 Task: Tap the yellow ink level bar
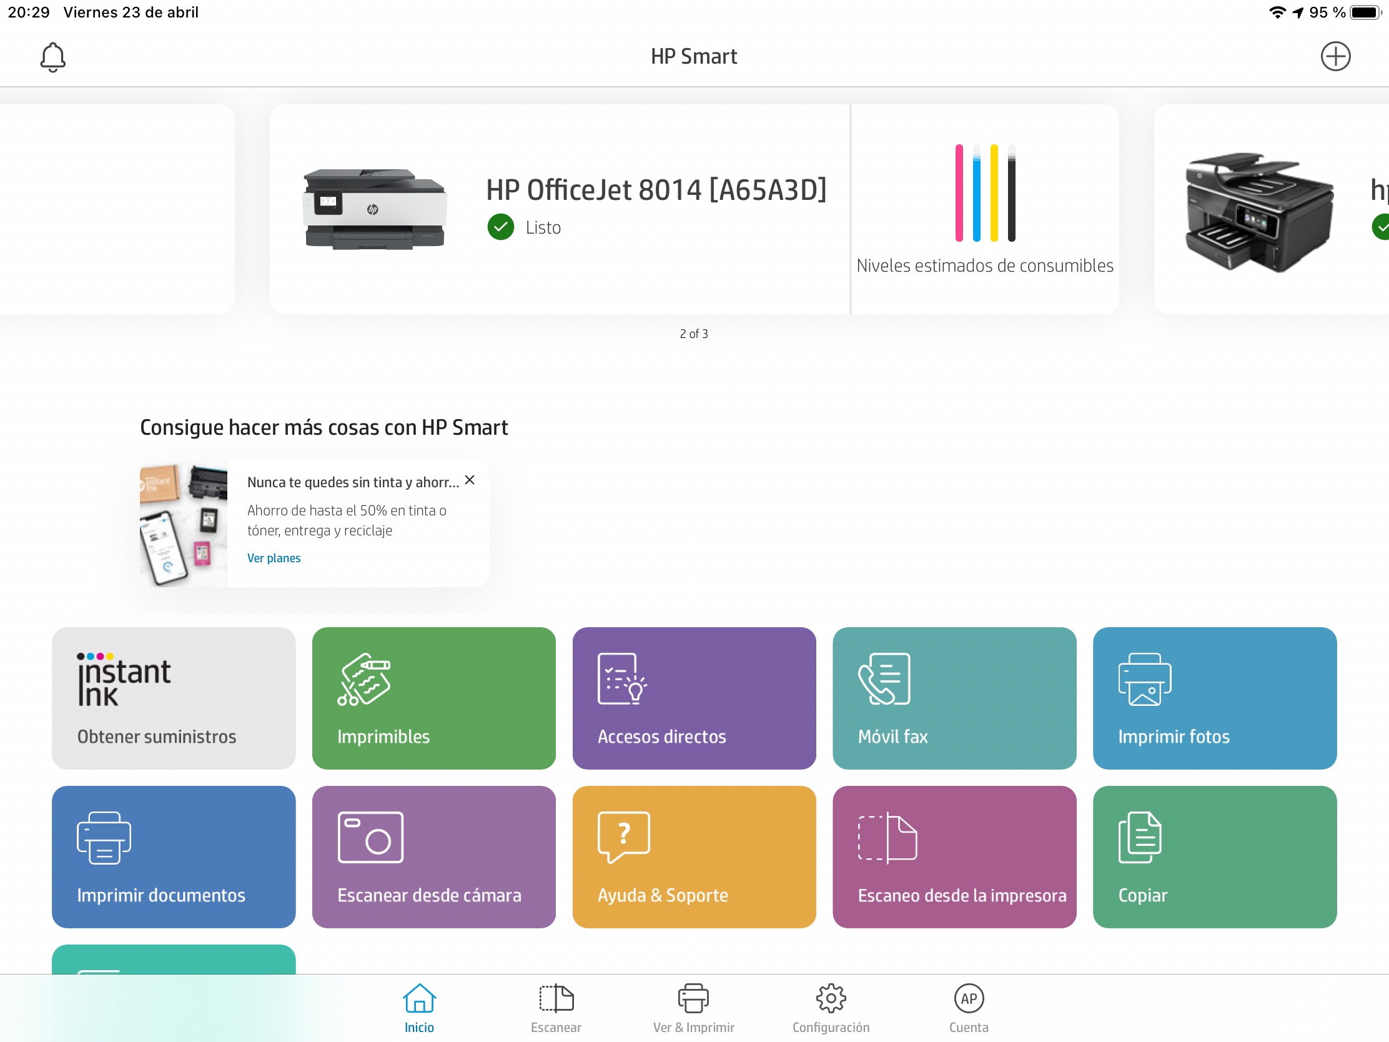coord(994,193)
